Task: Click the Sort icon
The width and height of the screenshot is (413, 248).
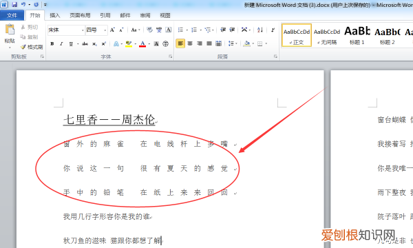Action: [260, 30]
